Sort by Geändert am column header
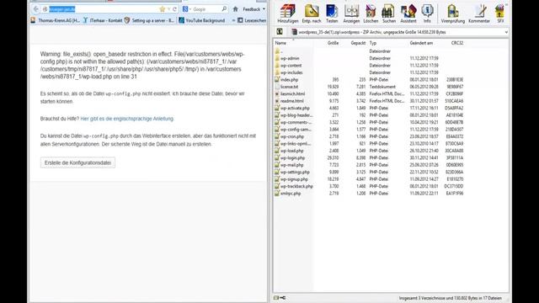Viewport: 539px width, 303px height. 421,43
